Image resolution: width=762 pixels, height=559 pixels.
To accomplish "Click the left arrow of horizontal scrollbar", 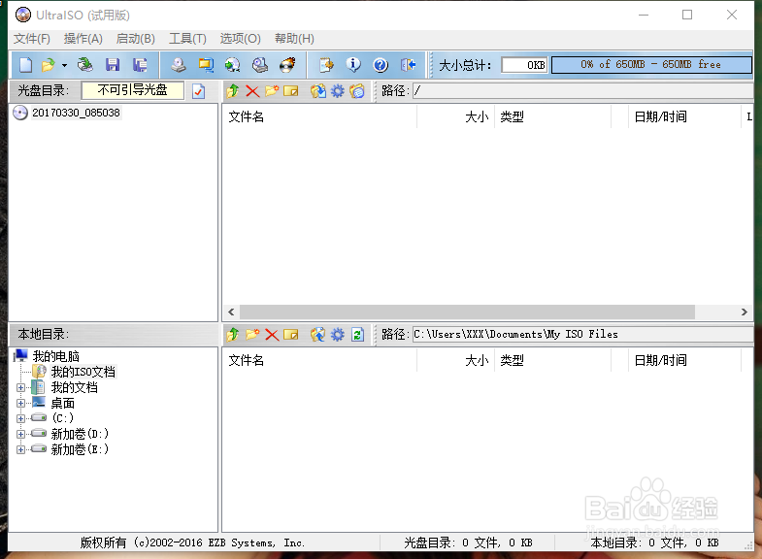I will click(231, 312).
